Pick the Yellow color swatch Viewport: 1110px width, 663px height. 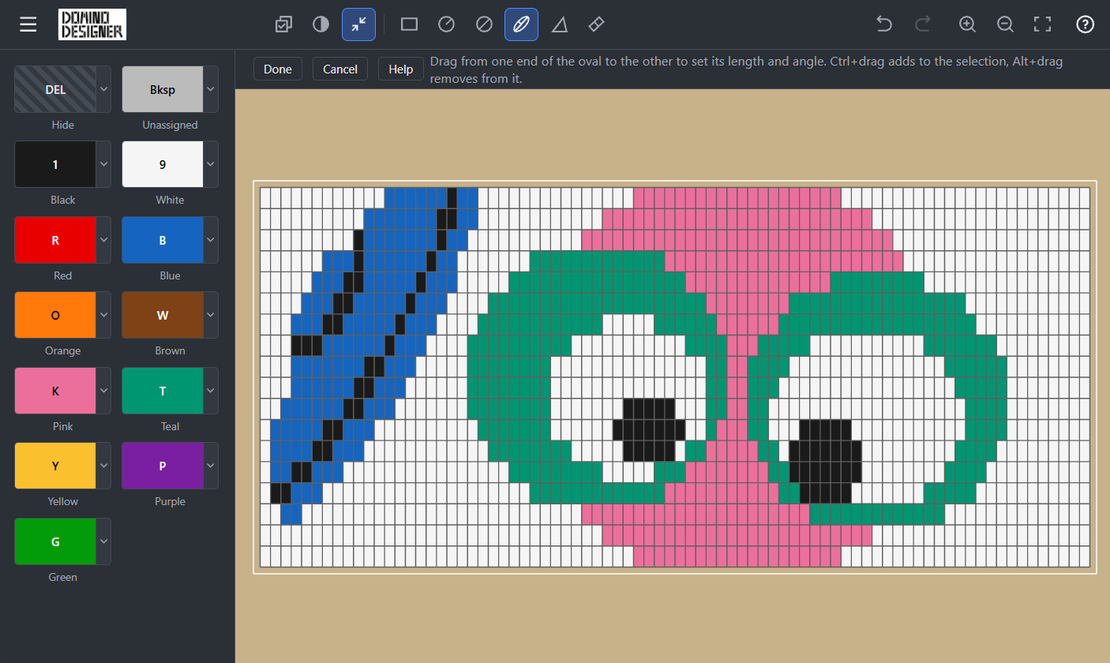55,466
